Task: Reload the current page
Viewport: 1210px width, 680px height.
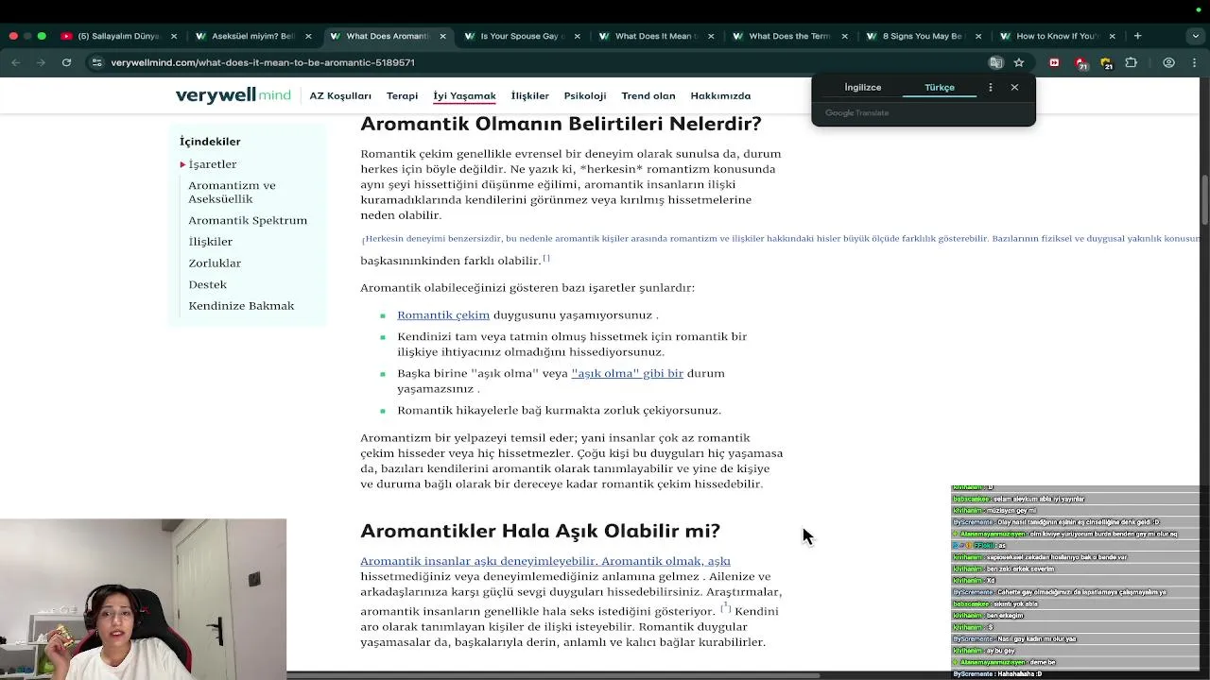Action: point(66,62)
